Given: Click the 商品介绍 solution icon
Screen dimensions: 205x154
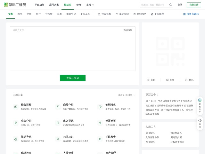Looking at the screenshot, I should (x=58, y=107).
